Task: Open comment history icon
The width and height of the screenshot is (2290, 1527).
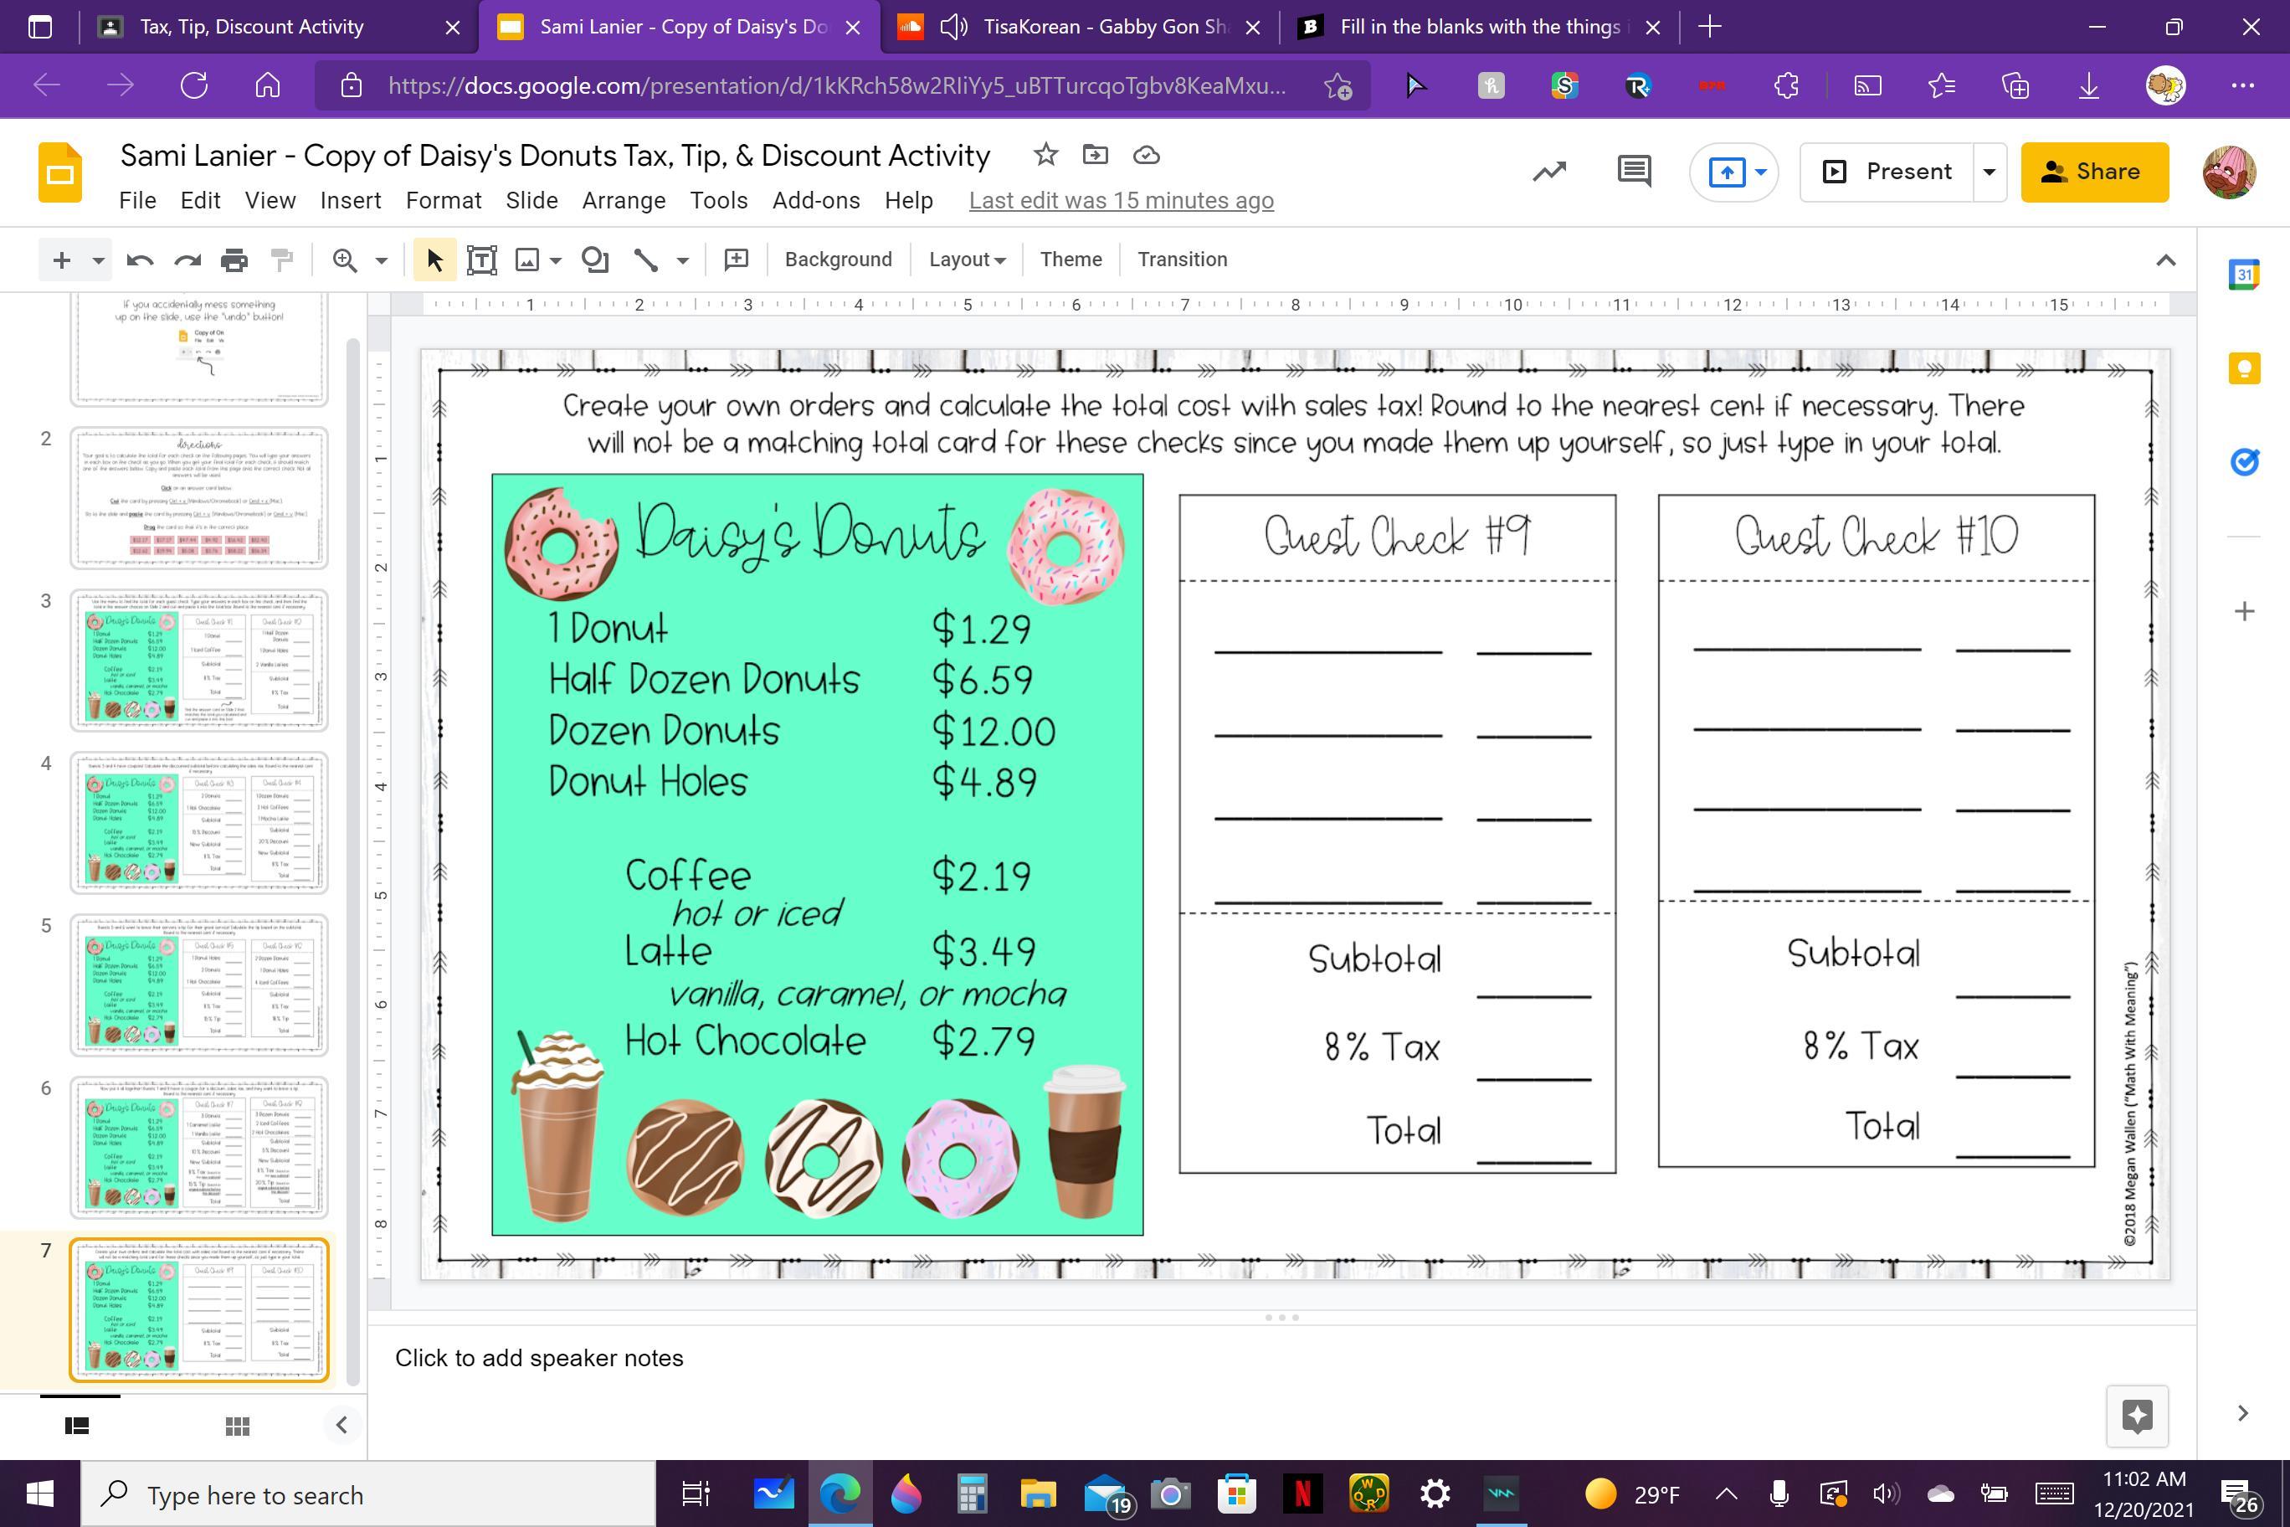Action: (x=1633, y=172)
